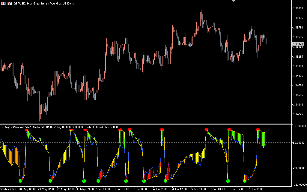The image size is (307, 192).
Task: Click the 1.36090 price scale label
Action: (299, 8)
